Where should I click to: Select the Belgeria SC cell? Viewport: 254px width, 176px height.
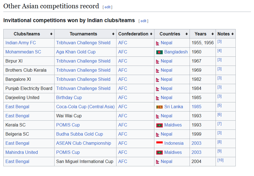coord(29,134)
